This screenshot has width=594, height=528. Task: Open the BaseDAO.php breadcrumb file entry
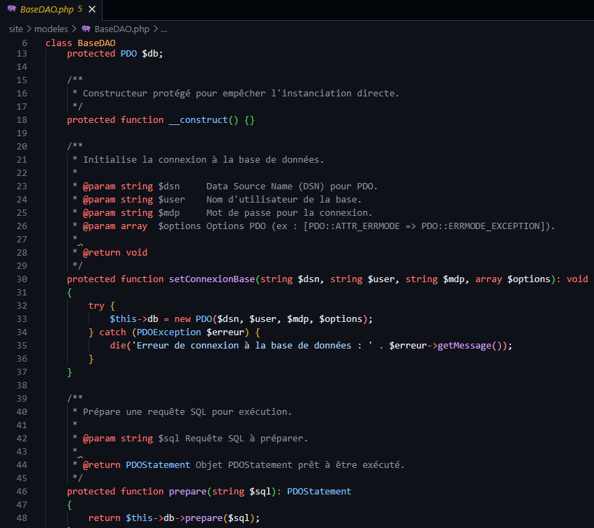coord(121,29)
